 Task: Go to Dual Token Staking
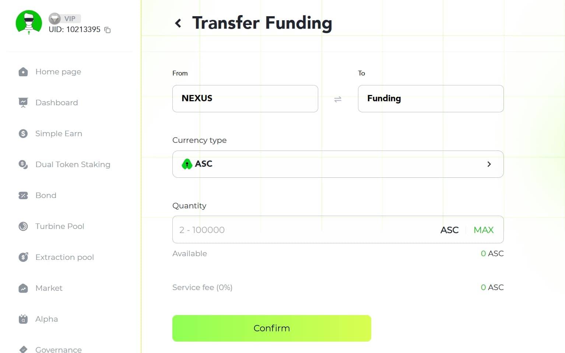[x=73, y=165]
